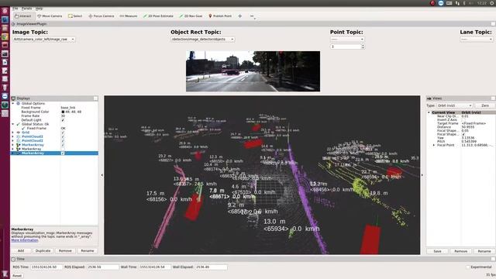The width and height of the screenshot is (496, 279).
Task: Click the Background Color swatch
Action: (x=63, y=112)
